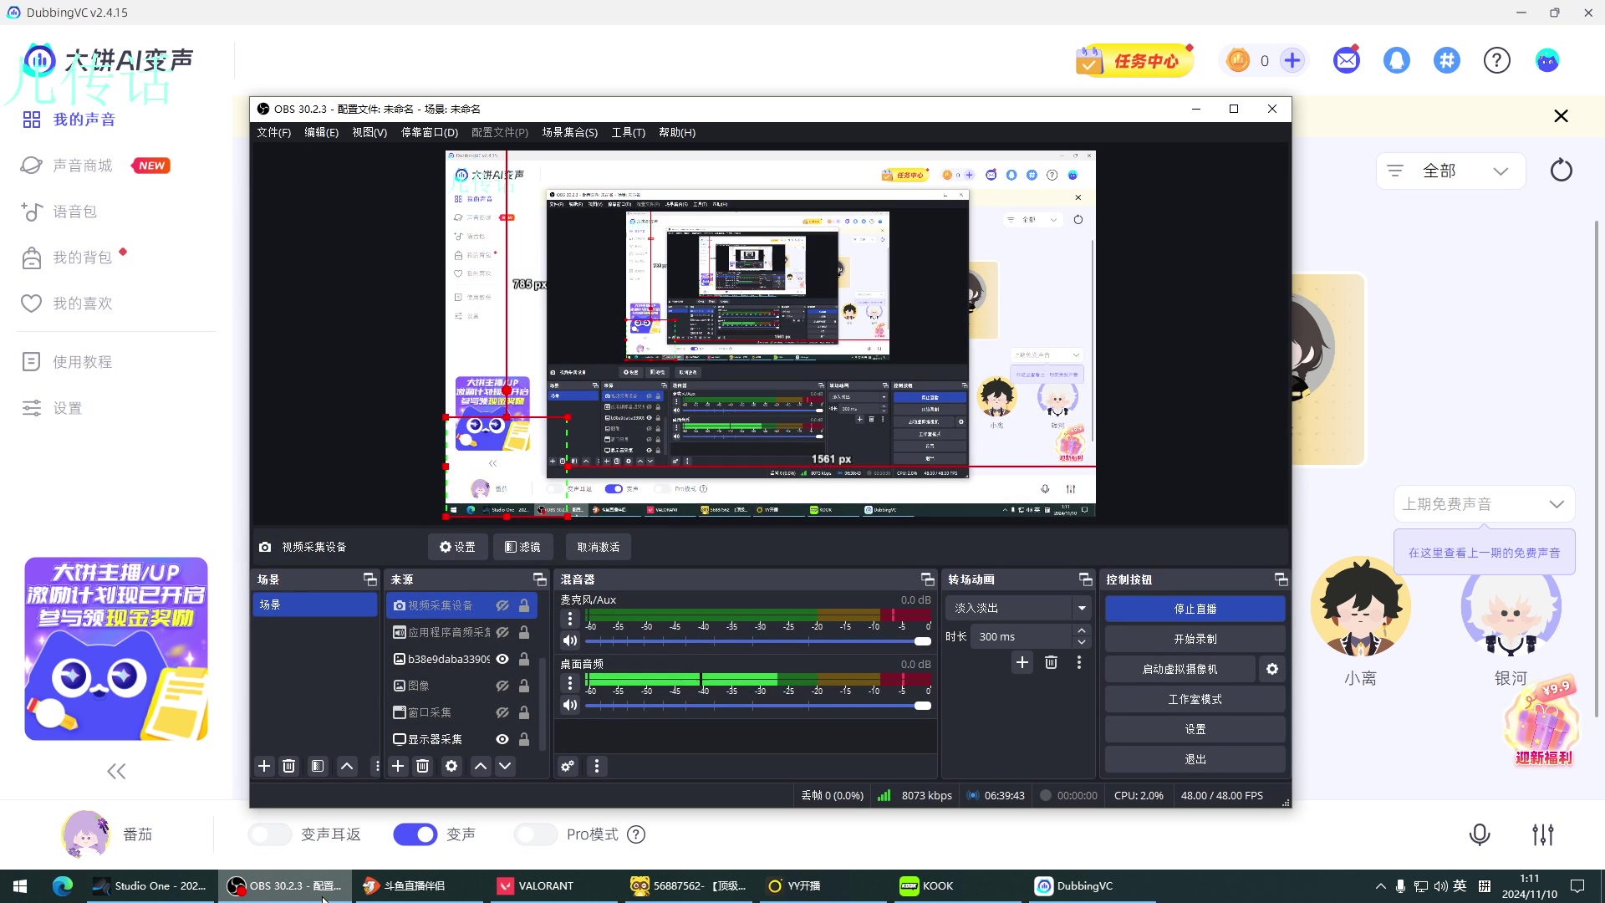Toggle visibility of 视频采集设备 source
Image resolution: width=1605 pixels, height=903 pixels.
pos(502,605)
